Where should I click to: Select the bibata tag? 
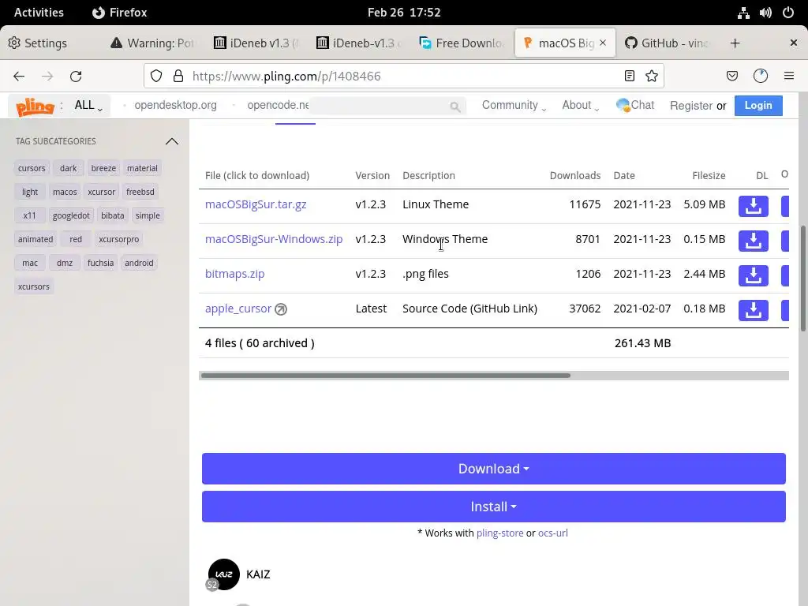click(x=112, y=215)
